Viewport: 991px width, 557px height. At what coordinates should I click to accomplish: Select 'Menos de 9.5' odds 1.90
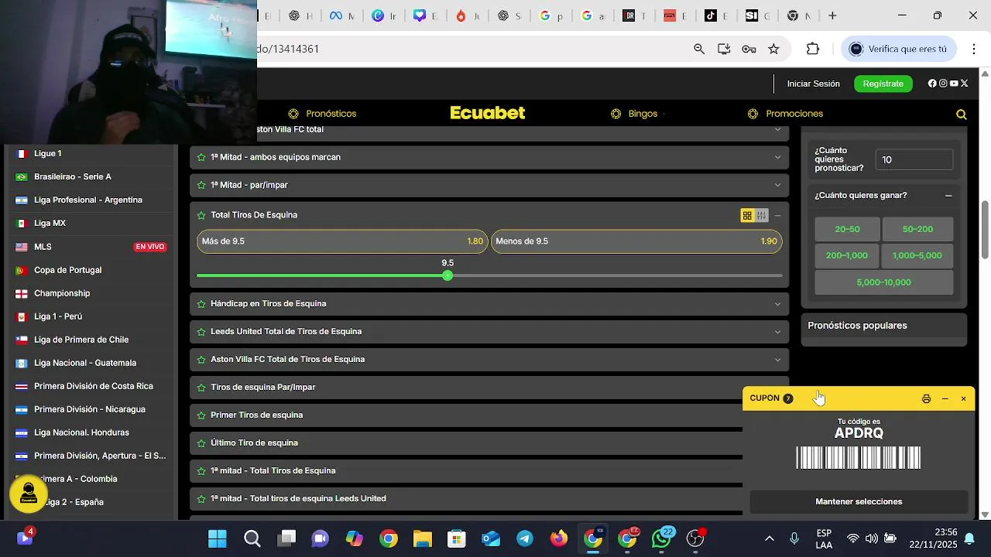click(x=636, y=241)
